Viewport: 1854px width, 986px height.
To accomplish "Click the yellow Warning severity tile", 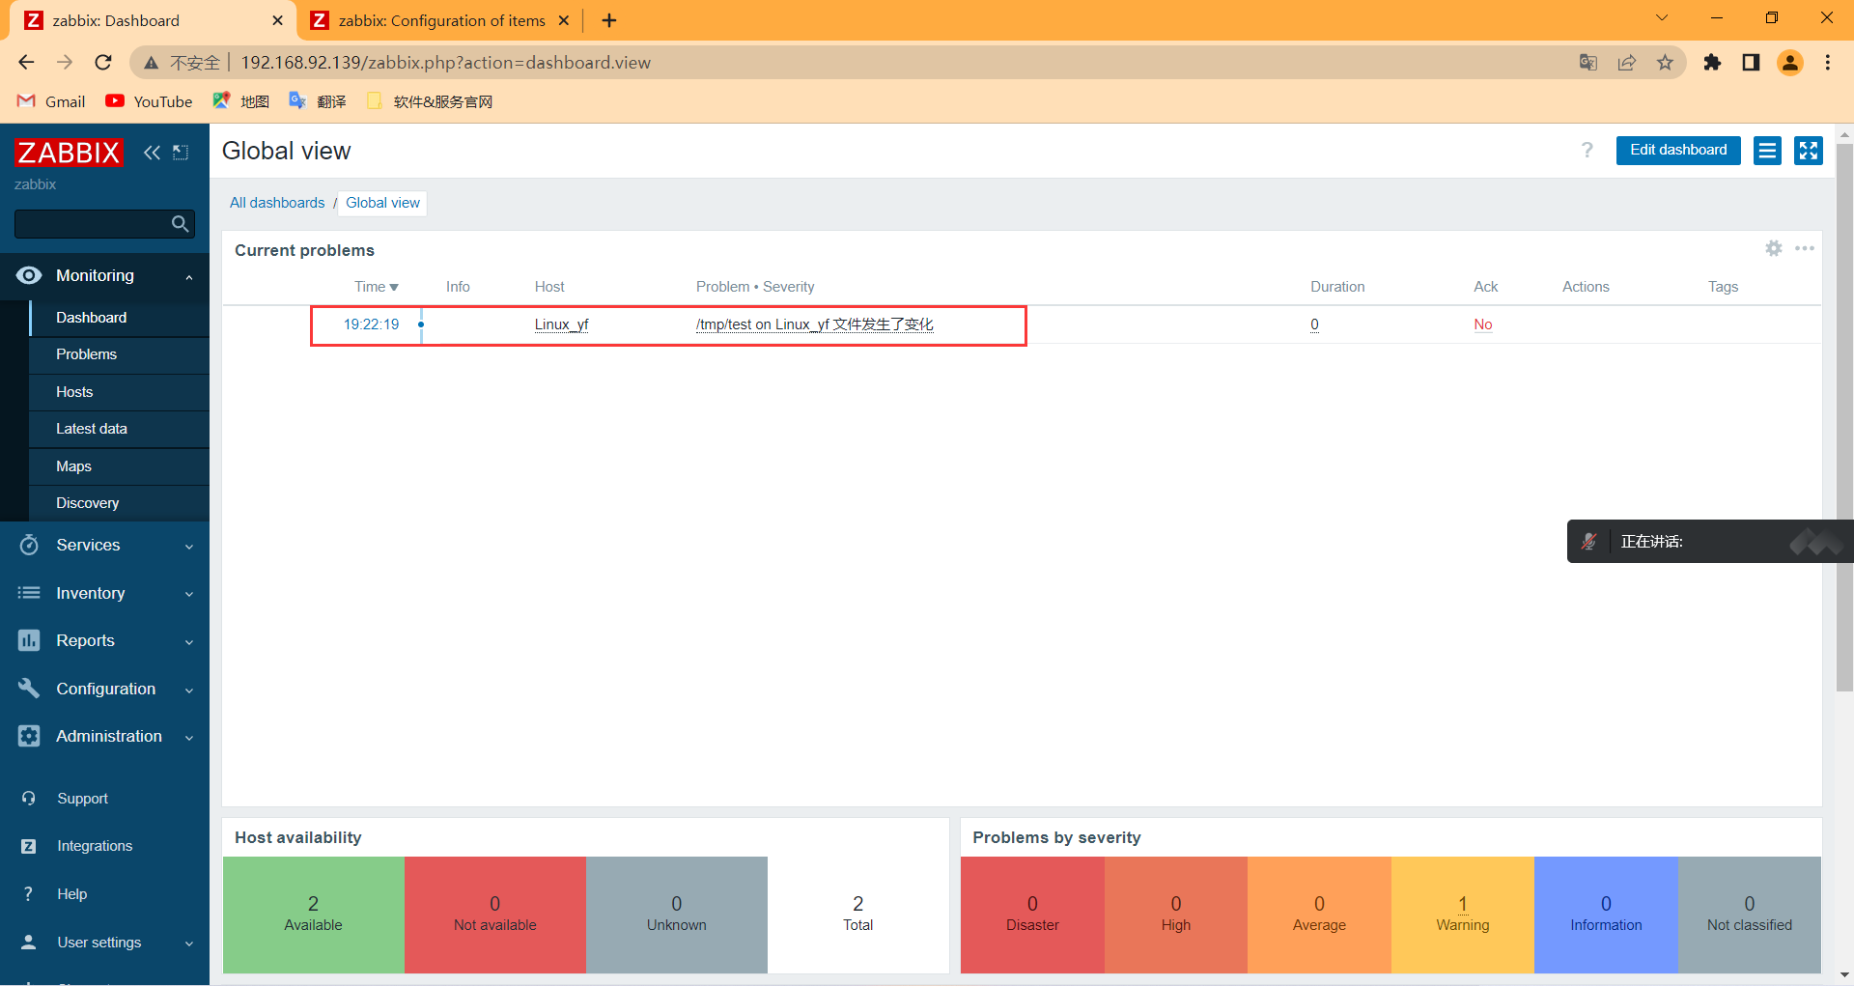I will 1462,914.
